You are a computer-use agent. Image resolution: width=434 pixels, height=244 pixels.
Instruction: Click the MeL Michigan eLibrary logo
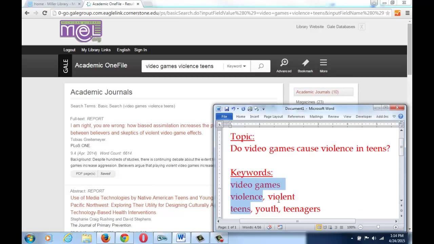click(81, 31)
